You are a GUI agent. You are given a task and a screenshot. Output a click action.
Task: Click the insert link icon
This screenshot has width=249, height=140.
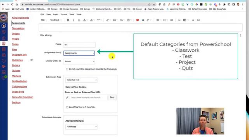[x=107, y=20]
